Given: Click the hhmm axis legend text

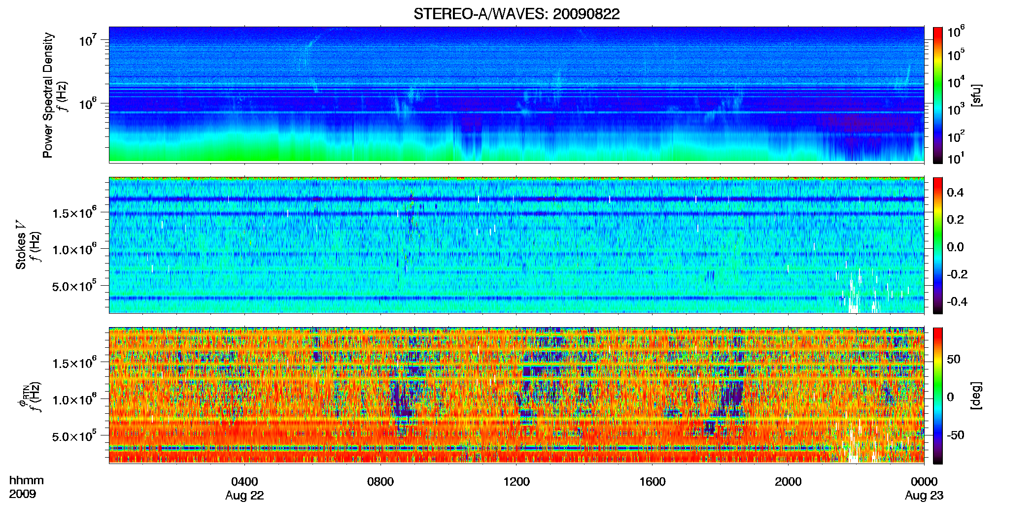Looking at the screenshot, I should (27, 480).
